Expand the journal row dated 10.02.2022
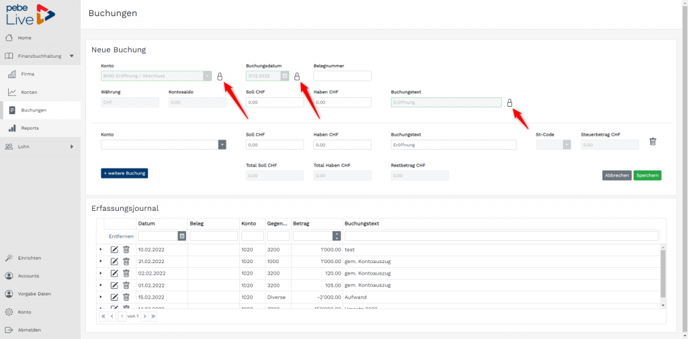The image size is (688, 339). pos(101,249)
